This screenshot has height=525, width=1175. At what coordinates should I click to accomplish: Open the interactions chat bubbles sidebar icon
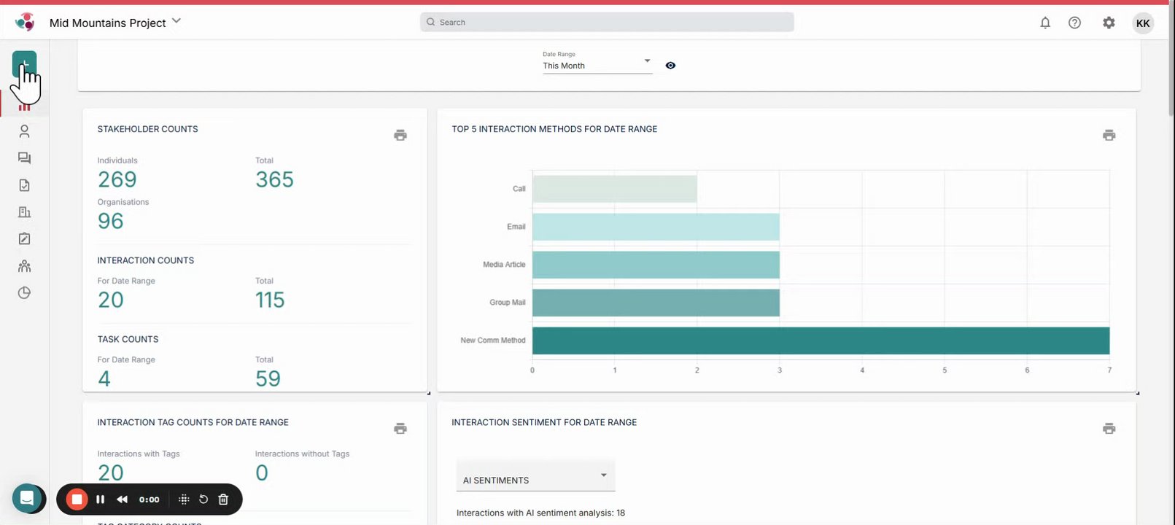coord(24,158)
